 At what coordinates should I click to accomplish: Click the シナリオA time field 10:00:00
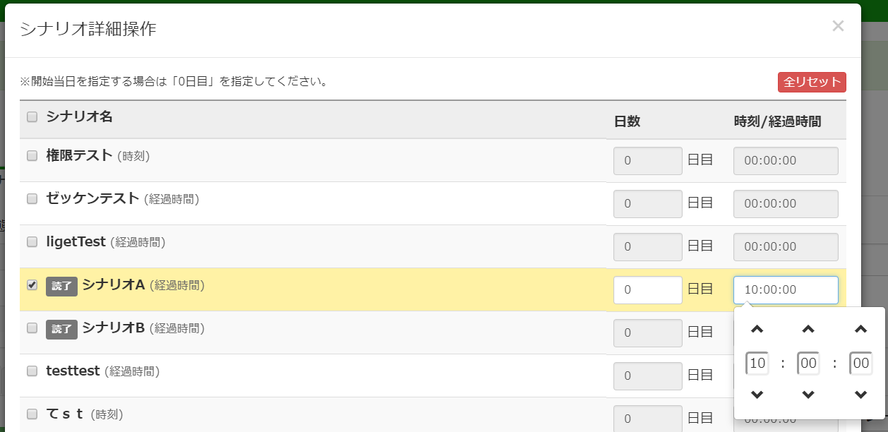(786, 290)
